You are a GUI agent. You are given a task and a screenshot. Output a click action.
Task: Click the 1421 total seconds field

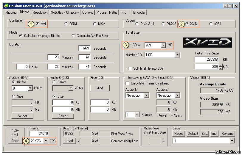point(84,48)
